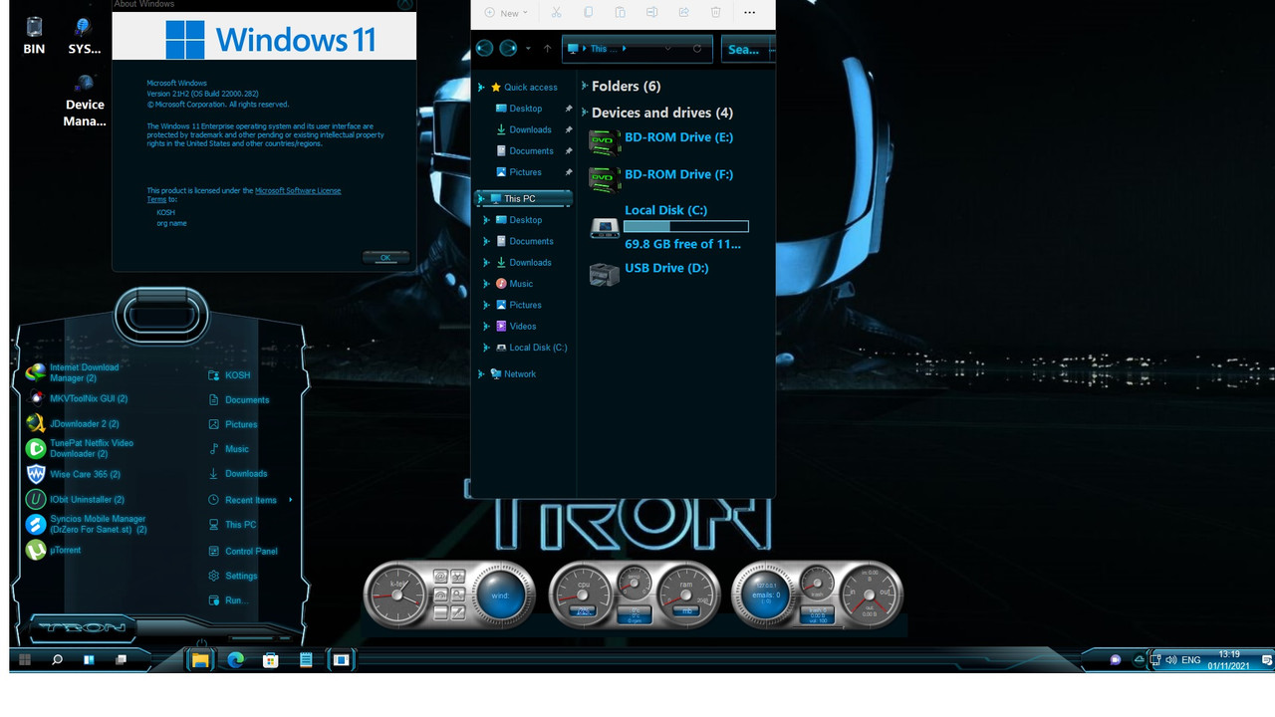Collapse the This PC tree node
Image resolution: width=1275 pixels, height=717 pixels.
pos(481,199)
